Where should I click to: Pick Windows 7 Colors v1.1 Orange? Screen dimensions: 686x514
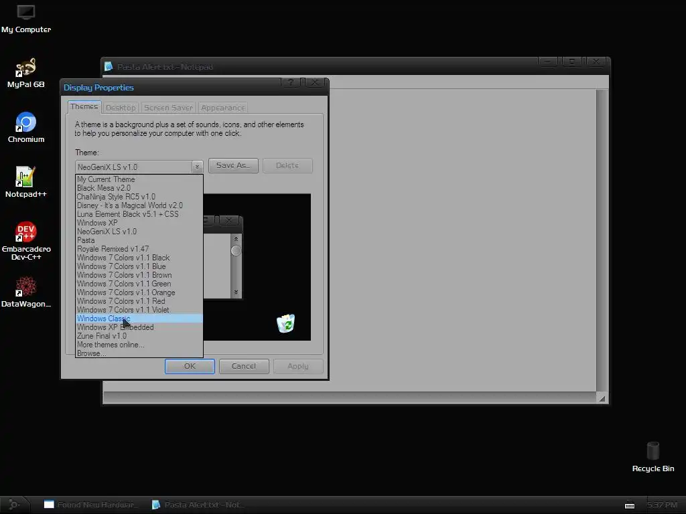[139, 292]
